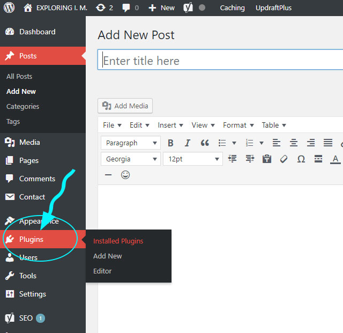Open the 12pt font size dropdown
The image size is (343, 333).
coord(193,159)
